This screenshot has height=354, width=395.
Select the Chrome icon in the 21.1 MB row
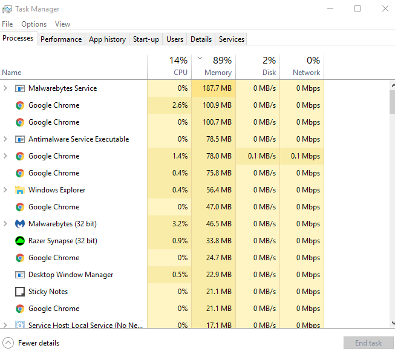click(20, 309)
